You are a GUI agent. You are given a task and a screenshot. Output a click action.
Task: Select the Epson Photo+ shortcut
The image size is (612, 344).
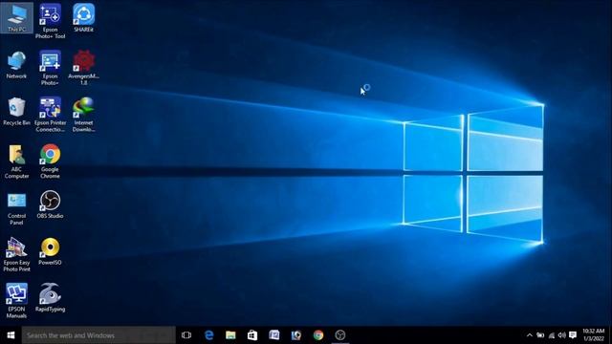coord(50,68)
